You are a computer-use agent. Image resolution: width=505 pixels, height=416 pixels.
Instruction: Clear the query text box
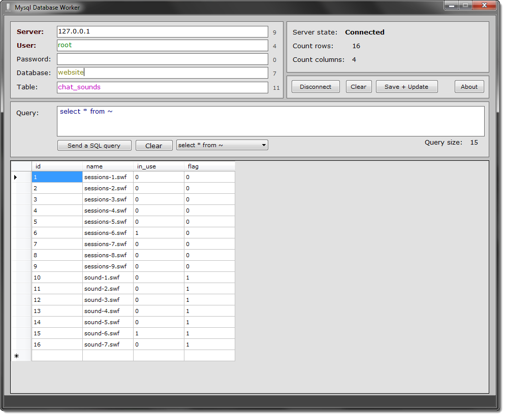coord(154,146)
